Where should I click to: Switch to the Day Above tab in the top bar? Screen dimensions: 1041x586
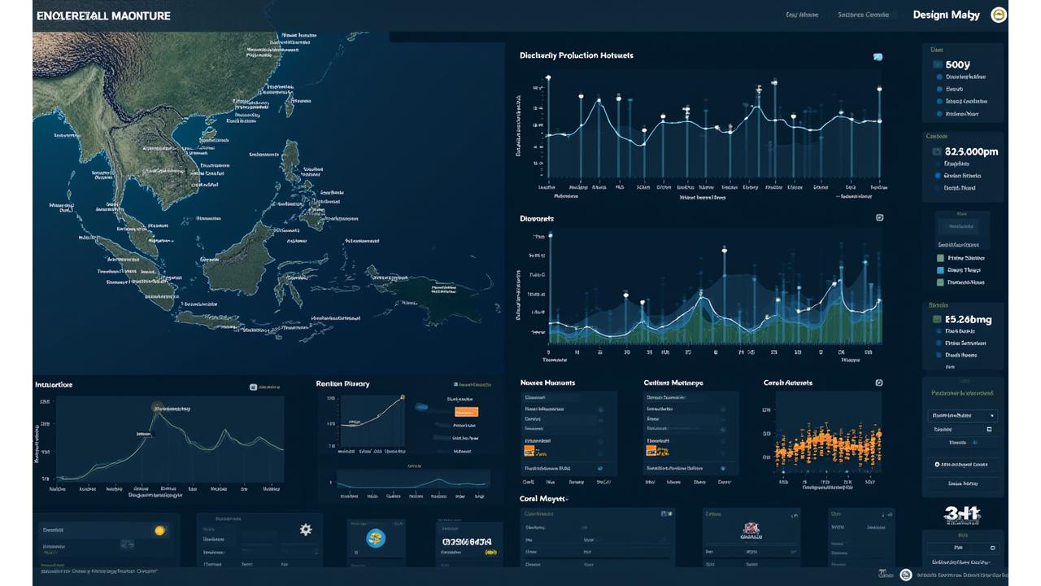pyautogui.click(x=801, y=15)
